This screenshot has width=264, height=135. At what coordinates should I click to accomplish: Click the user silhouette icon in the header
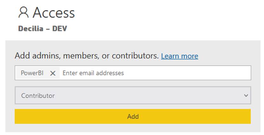(x=23, y=12)
